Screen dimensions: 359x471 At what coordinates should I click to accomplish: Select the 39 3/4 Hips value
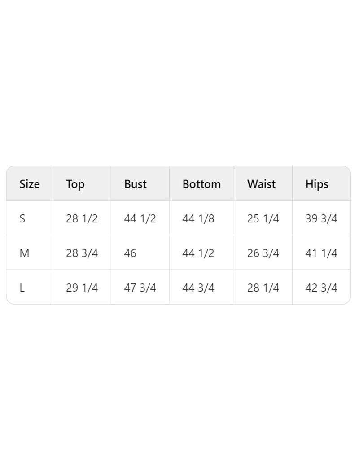tap(321, 219)
